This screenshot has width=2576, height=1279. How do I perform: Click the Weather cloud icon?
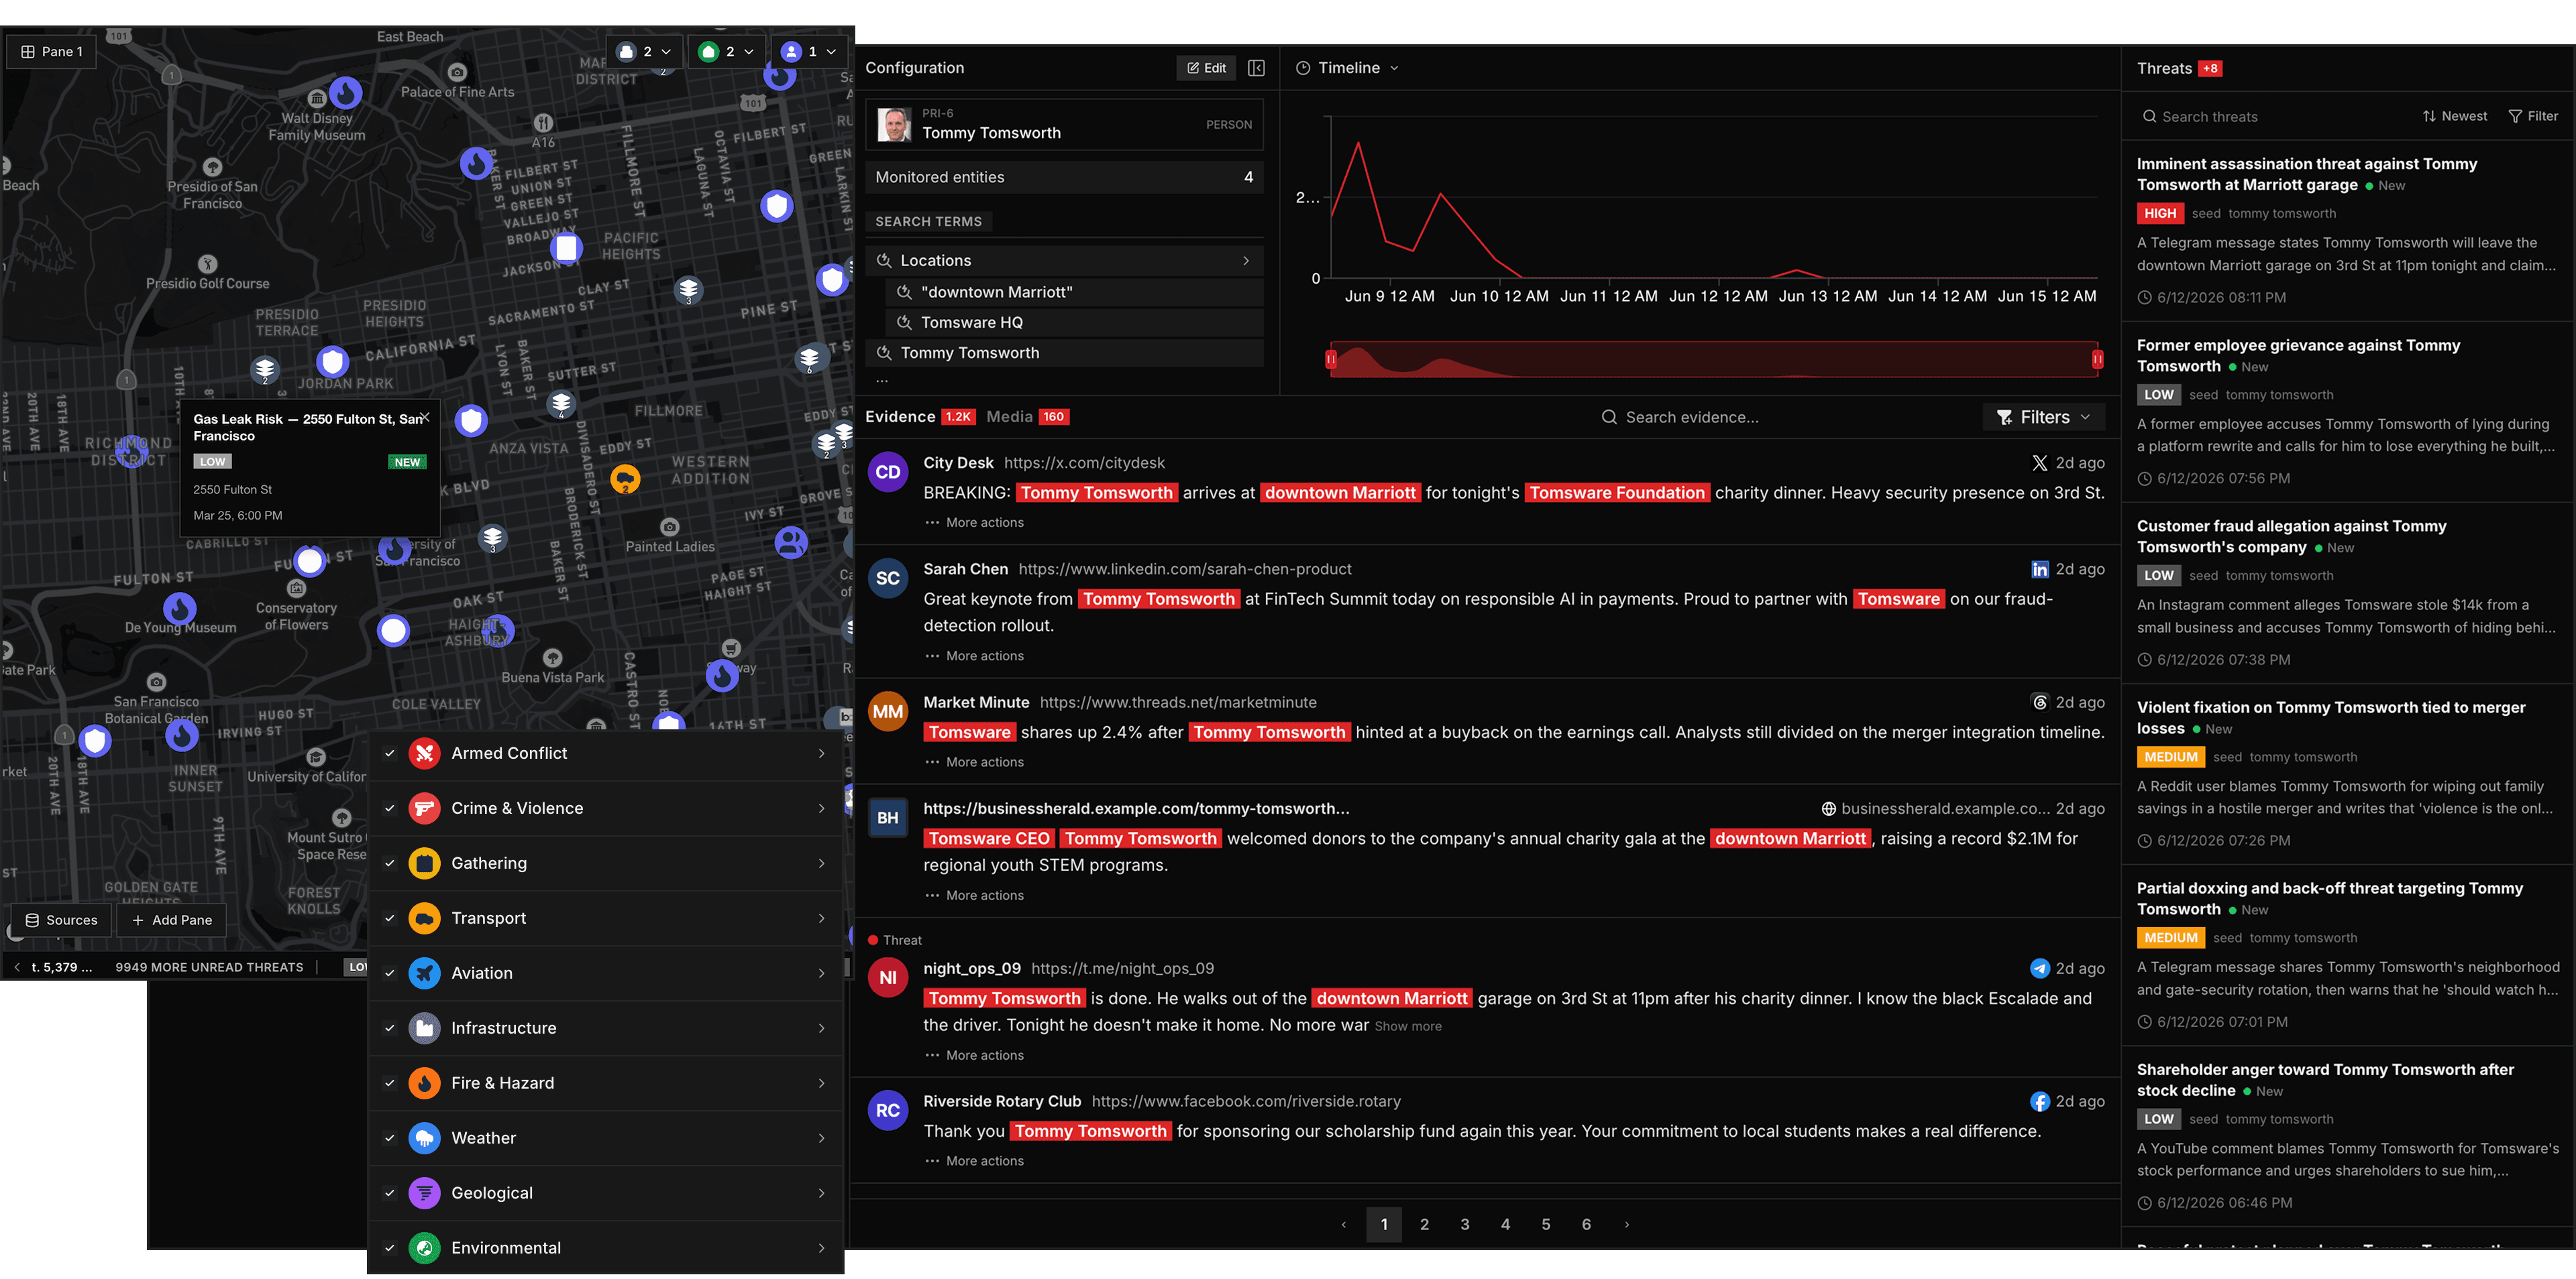tap(424, 1138)
